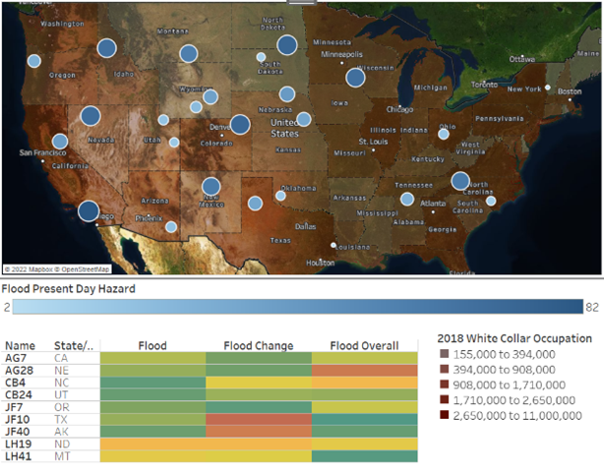The height and width of the screenshot is (473, 604).
Task: Click the AG28 row name
Action: click(x=20, y=370)
